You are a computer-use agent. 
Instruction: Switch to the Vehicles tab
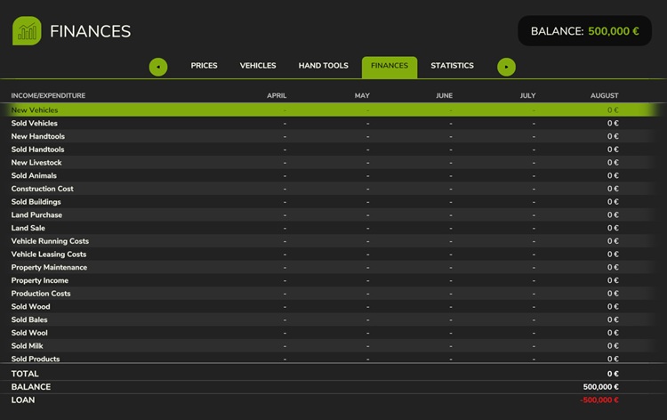coord(258,66)
